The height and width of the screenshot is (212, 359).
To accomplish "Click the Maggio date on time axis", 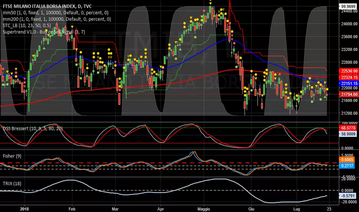I will pos(203,209).
